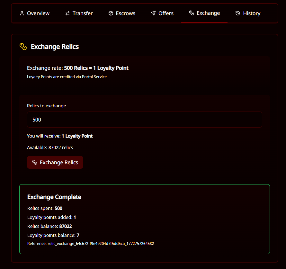Click the Loyalty points balance line

53,235
